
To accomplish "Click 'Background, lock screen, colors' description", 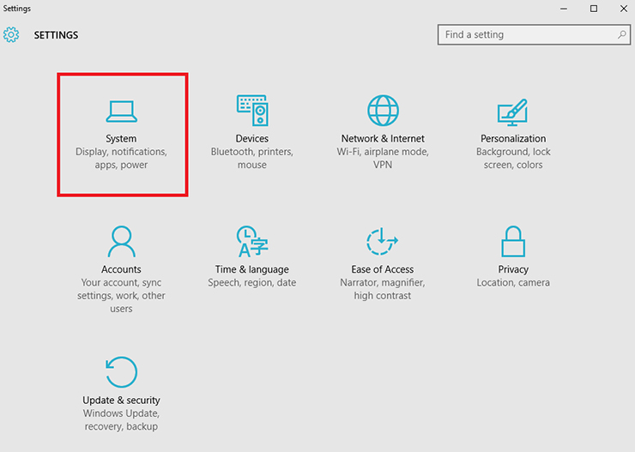I will pyautogui.click(x=513, y=158).
